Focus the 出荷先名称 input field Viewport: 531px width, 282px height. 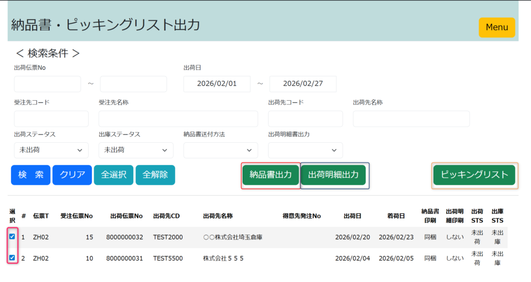411,119
